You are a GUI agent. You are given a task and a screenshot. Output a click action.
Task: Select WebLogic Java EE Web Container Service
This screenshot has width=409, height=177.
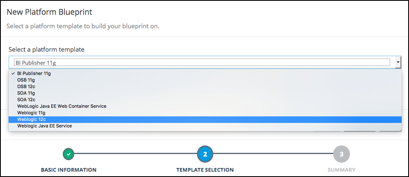point(62,106)
